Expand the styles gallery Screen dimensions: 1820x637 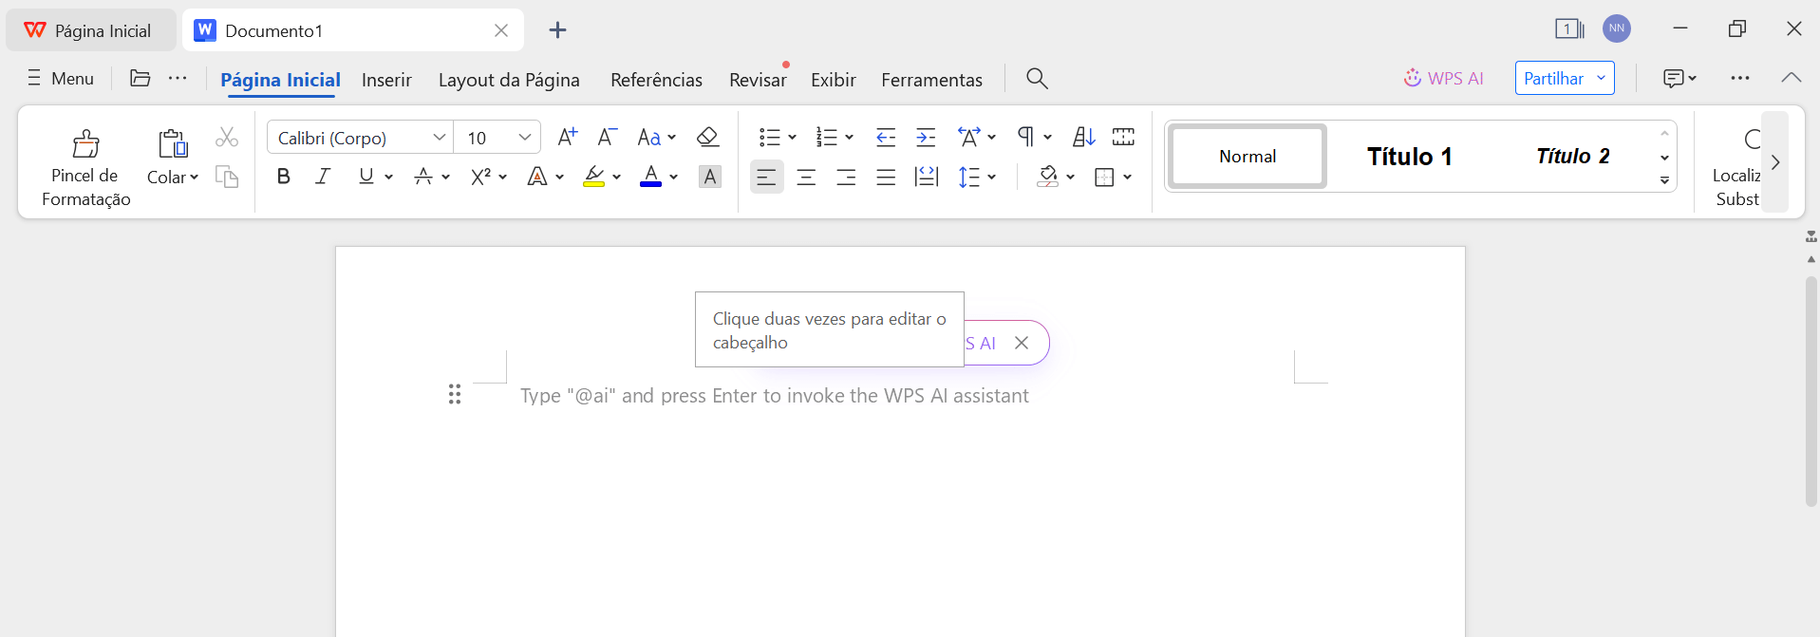pyautogui.click(x=1664, y=180)
